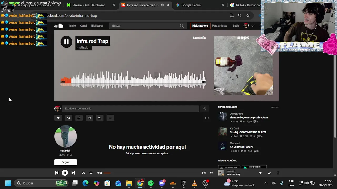Follow the artist with the bottom player person icon
The height and width of the screenshot is (189, 337).
[x=269, y=173]
